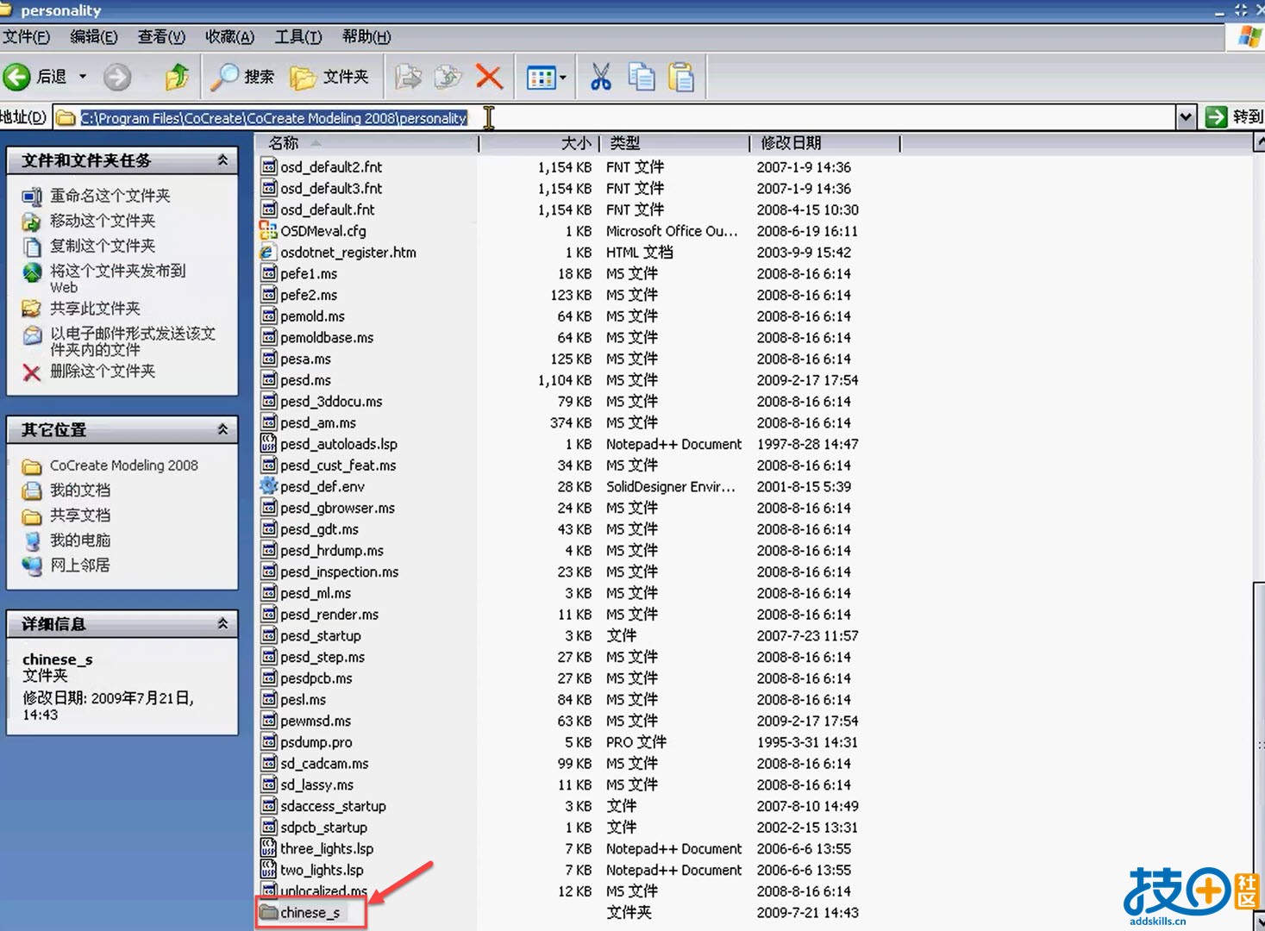The width and height of the screenshot is (1265, 931).
Task: Click the Copy To toolbar icon
Action: [448, 77]
